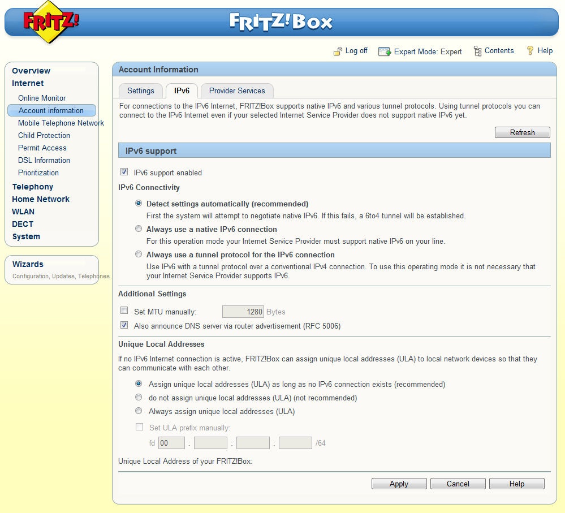The width and height of the screenshot is (565, 513).
Task: Check Set ULA prefix manually
Action: pos(140,427)
